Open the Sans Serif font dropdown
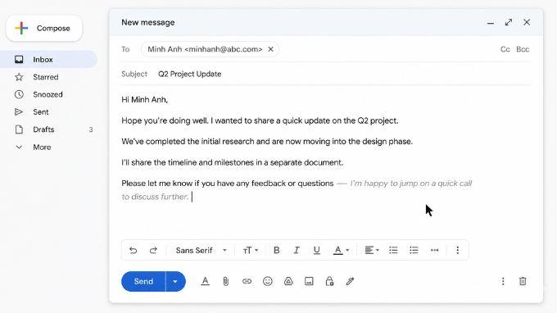Viewport: 557px width, 313px height. [x=201, y=250]
